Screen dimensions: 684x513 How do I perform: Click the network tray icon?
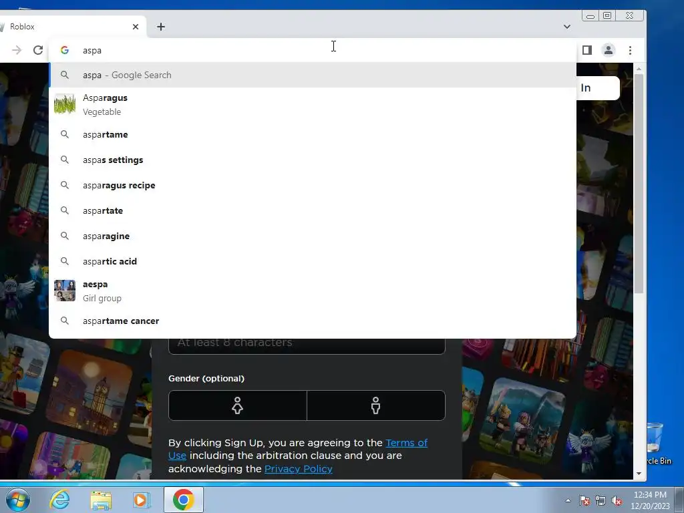coord(601,501)
